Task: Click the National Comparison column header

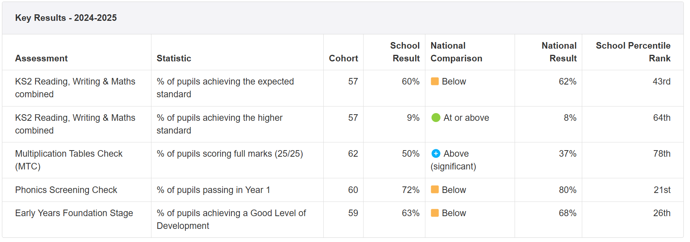Action: pyautogui.click(x=456, y=52)
